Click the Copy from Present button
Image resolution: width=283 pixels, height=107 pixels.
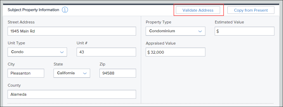click(251, 10)
